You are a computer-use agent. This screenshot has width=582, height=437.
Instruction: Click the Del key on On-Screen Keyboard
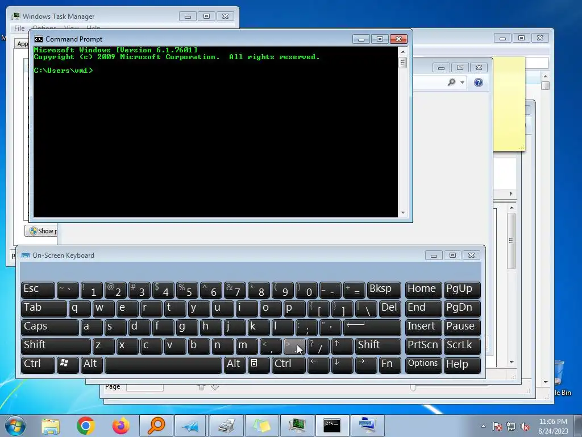pos(390,308)
